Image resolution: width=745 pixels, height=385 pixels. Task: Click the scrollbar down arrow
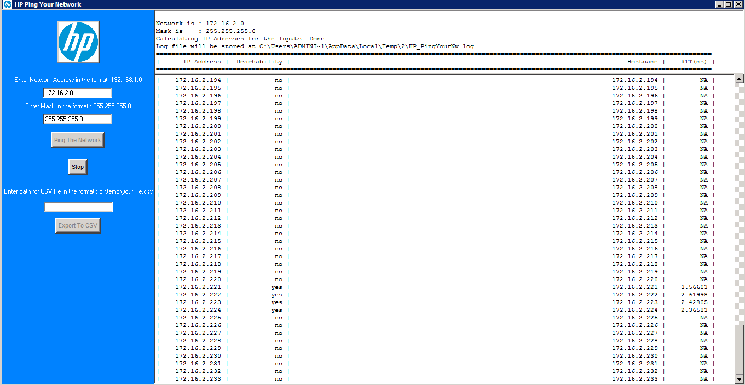[740, 378]
